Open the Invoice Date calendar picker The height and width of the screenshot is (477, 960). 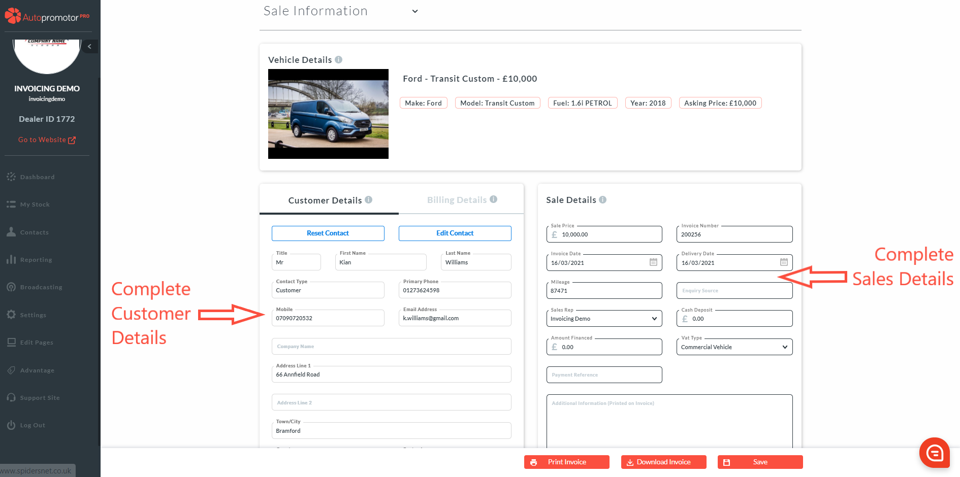(x=653, y=262)
